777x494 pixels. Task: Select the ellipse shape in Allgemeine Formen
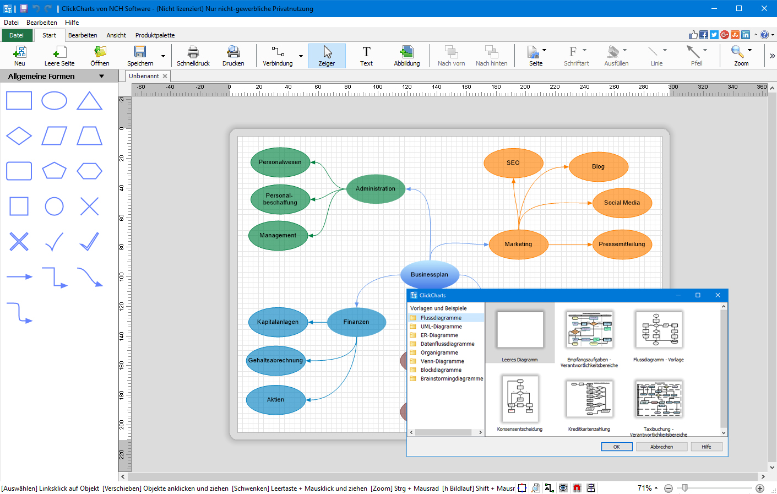[x=54, y=101]
